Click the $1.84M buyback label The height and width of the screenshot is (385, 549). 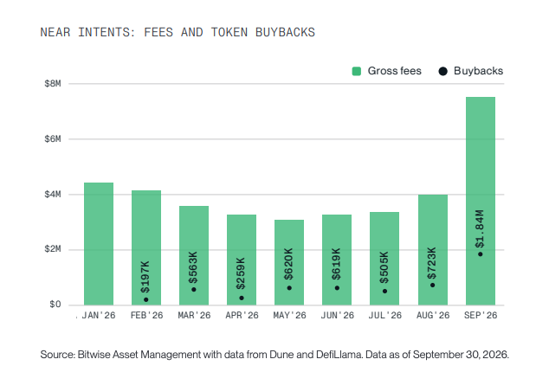[x=480, y=229]
